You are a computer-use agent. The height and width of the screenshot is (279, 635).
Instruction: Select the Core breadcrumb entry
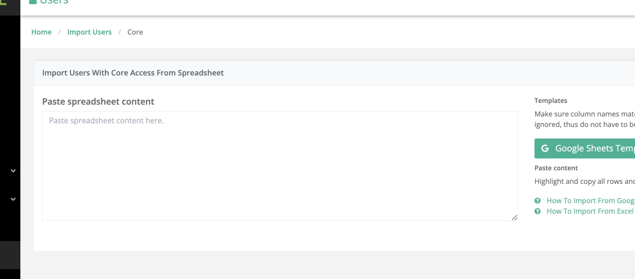(135, 32)
